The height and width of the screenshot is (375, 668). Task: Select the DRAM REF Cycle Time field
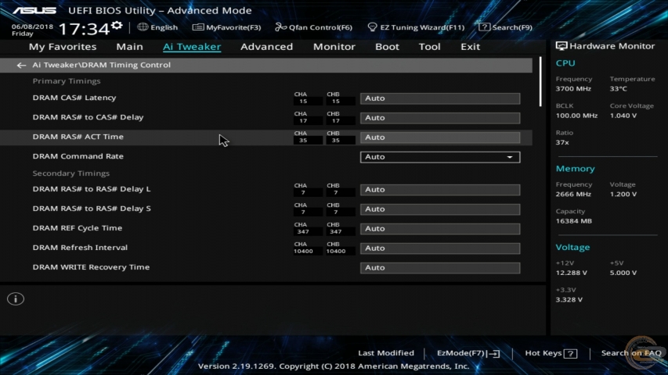tap(439, 229)
